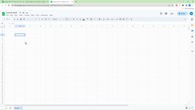Format as currency with dollar icon
The image size is (195, 110).
coord(36,19)
